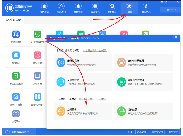
Task: Open 手机投屏直播 screen cast tool
Action: click(x=16, y=79)
